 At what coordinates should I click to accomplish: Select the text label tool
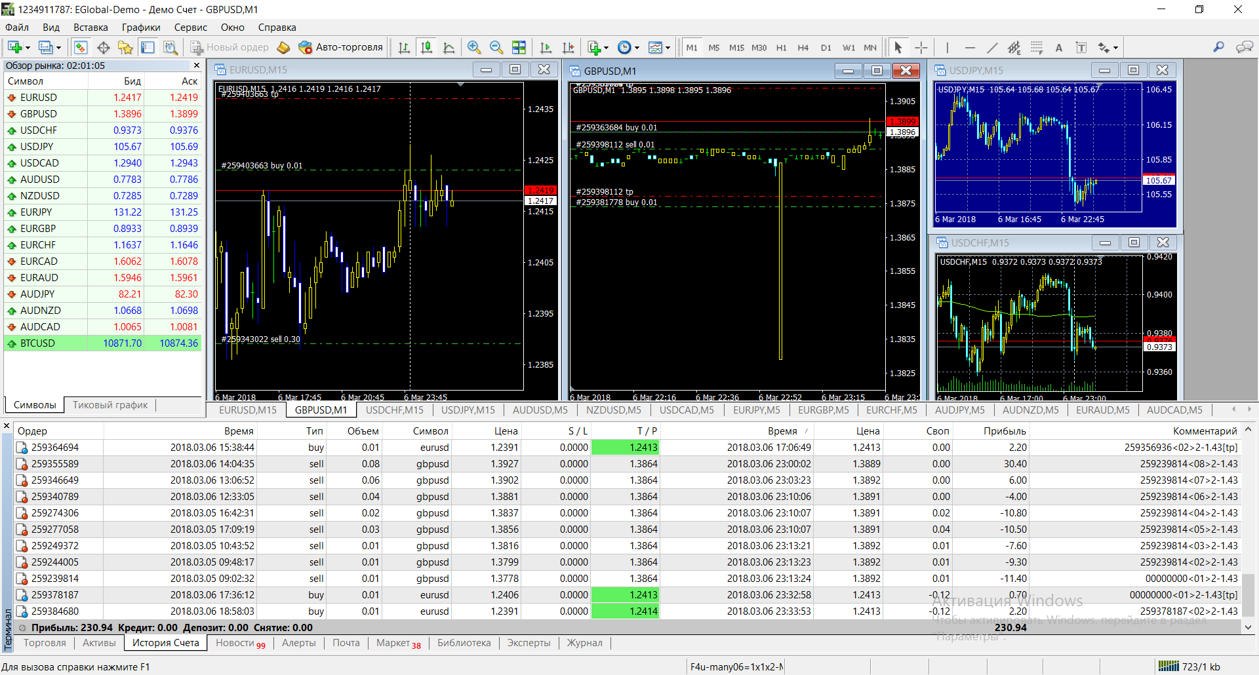point(1081,47)
